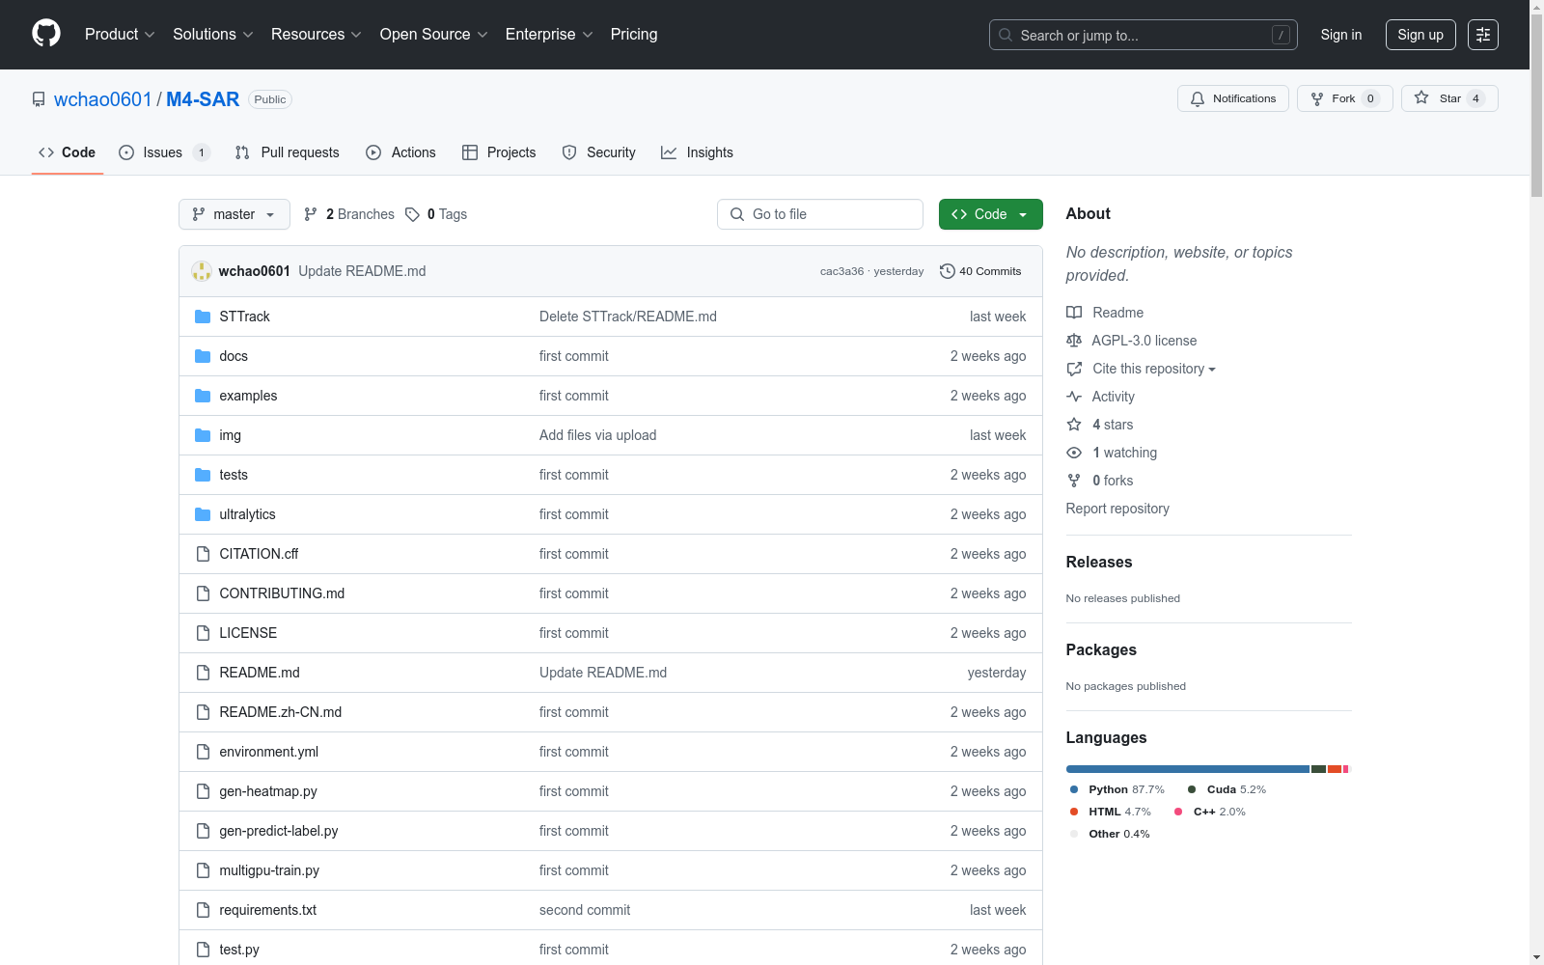
Task: View the 40 Commits history
Action: [980, 271]
